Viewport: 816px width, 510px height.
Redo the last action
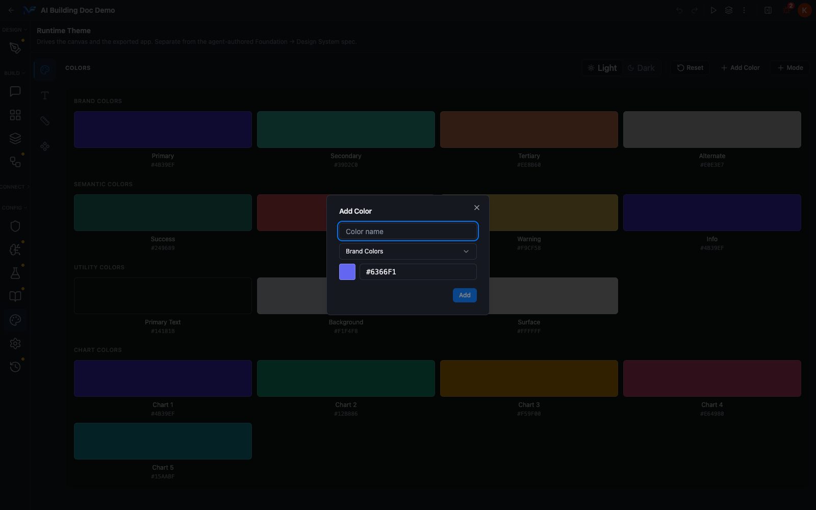click(695, 10)
